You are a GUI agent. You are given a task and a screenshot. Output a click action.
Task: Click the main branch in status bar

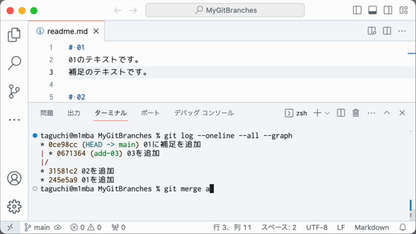point(37,227)
